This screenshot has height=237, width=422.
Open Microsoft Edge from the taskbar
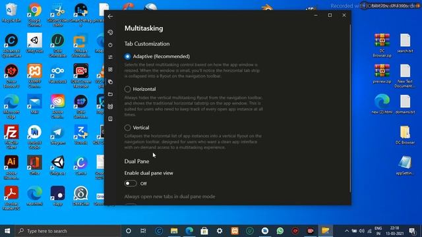[x=189, y=231]
